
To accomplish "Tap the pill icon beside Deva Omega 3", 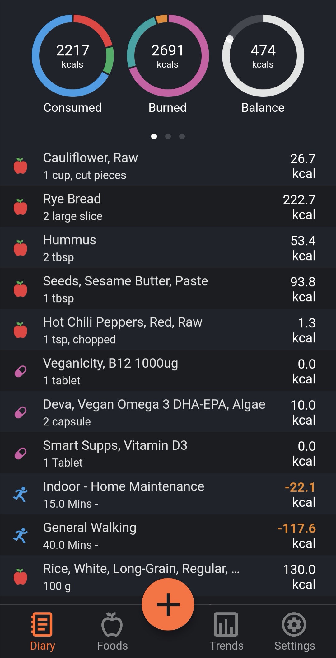I will click(x=21, y=412).
